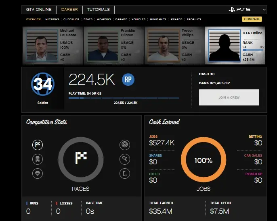The width and height of the screenshot is (277, 221).
Task: Select the GTA Online character card
Action: pos(235,45)
